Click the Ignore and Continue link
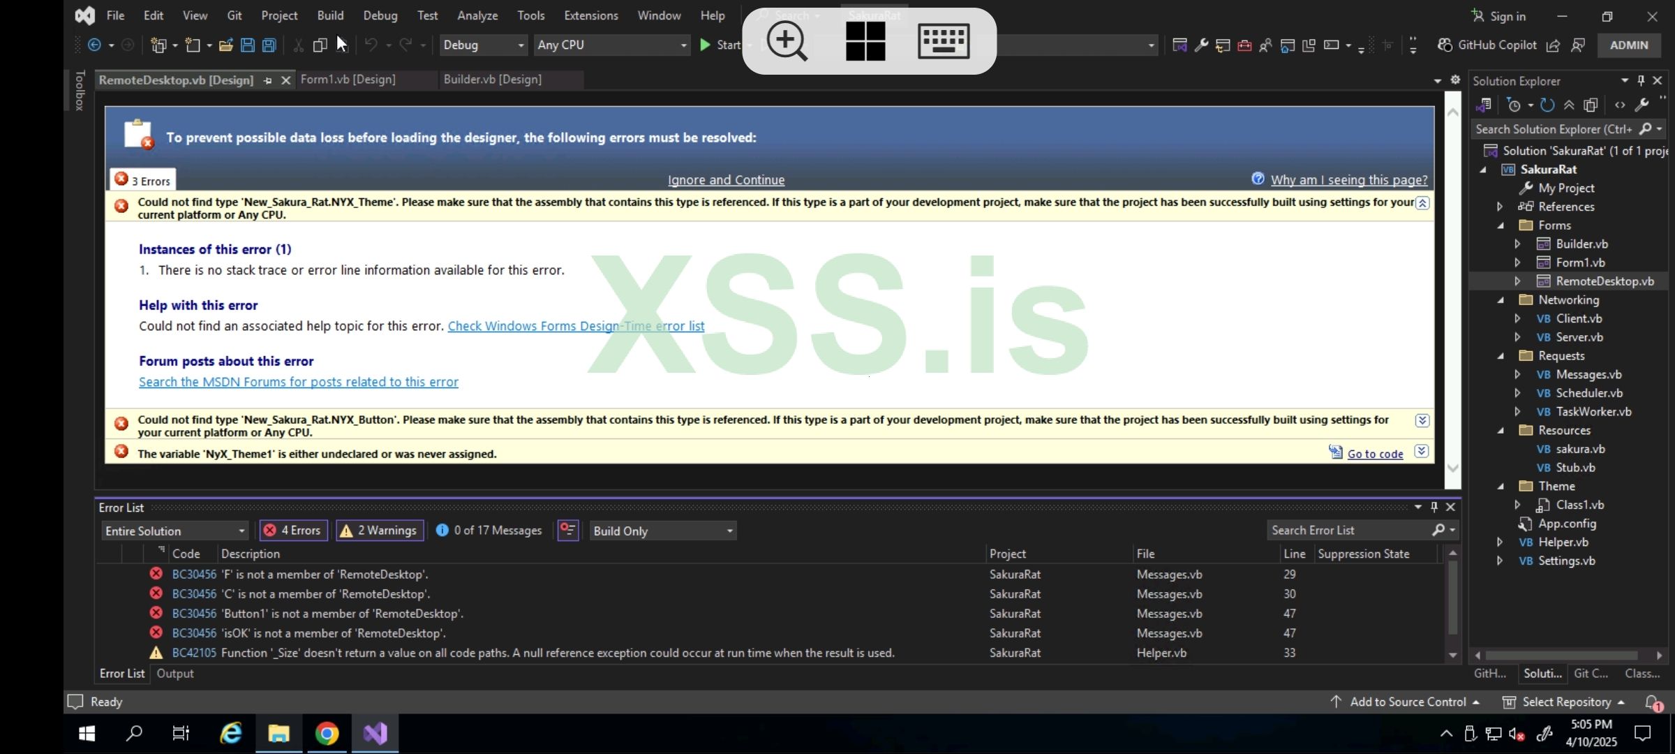 (726, 179)
